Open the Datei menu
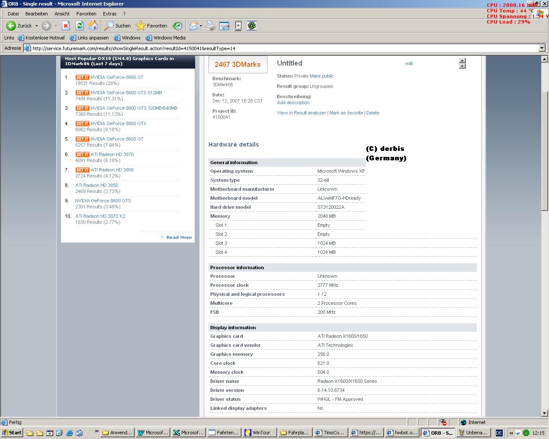 [13, 14]
